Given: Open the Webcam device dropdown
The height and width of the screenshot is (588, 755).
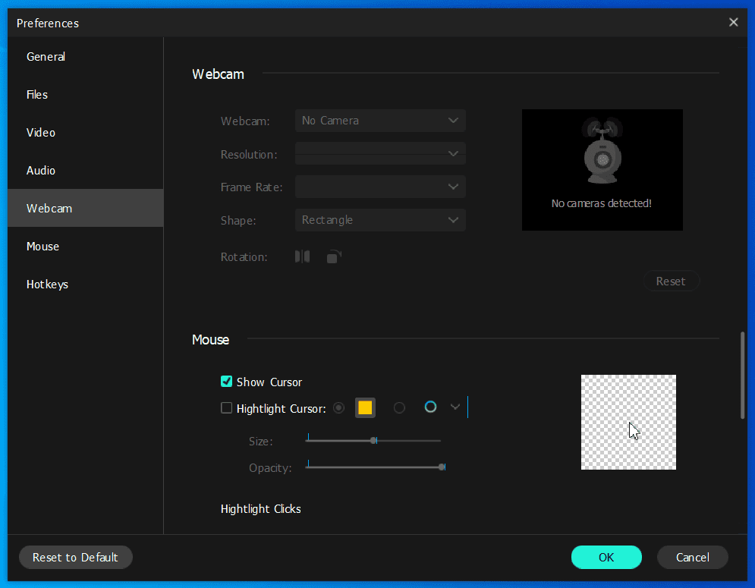Looking at the screenshot, I should [x=380, y=121].
